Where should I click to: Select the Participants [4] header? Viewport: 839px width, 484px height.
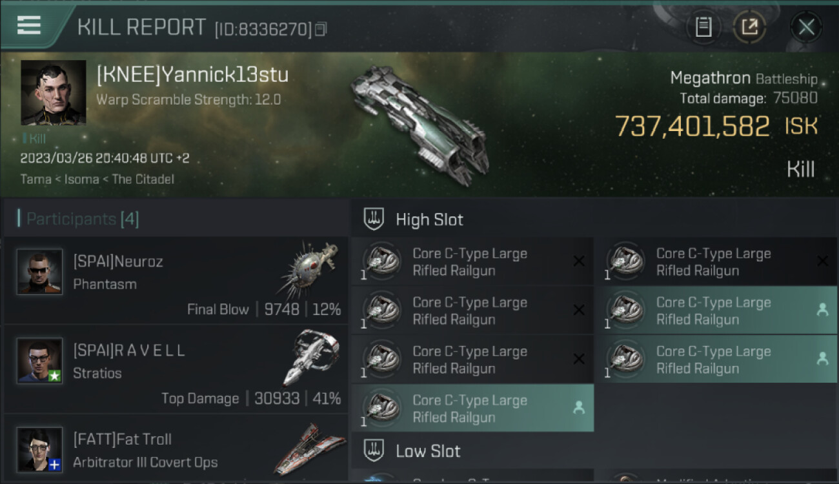point(83,219)
